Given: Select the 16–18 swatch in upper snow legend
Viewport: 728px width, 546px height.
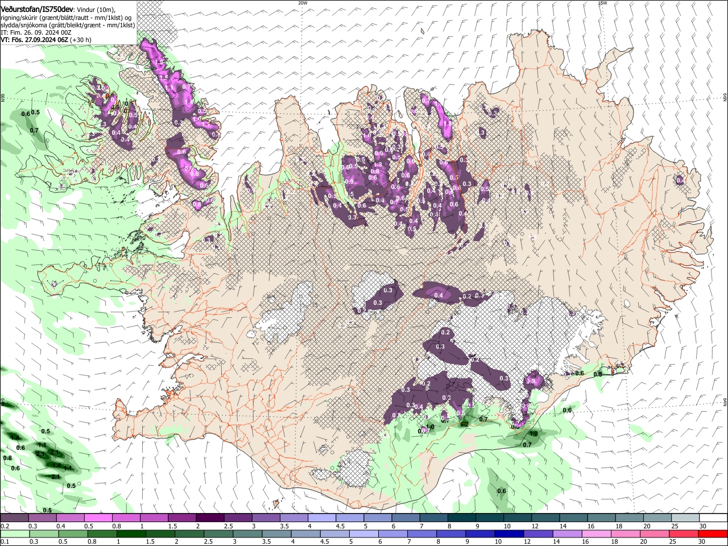Looking at the screenshot, I should 601,518.
